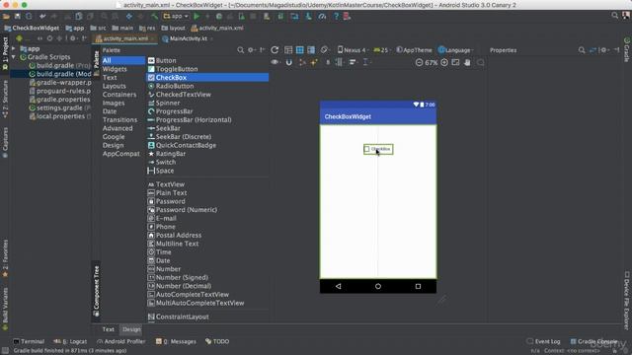Select the Pan hand tool

click(x=467, y=62)
